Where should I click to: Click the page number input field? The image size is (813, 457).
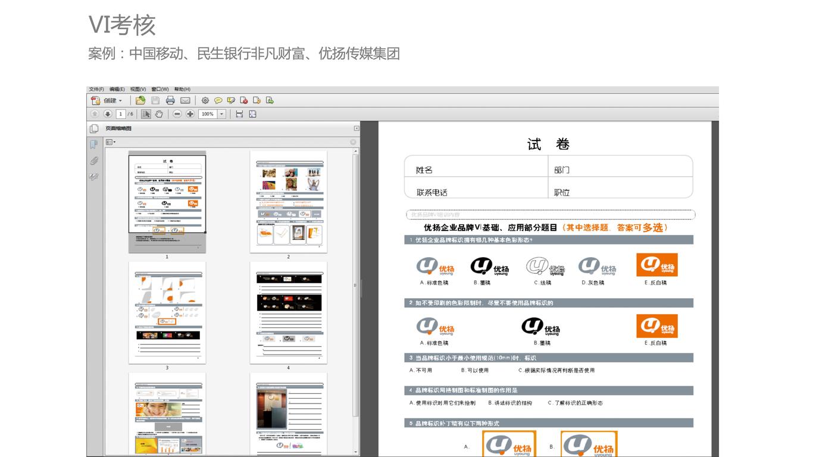coord(121,114)
